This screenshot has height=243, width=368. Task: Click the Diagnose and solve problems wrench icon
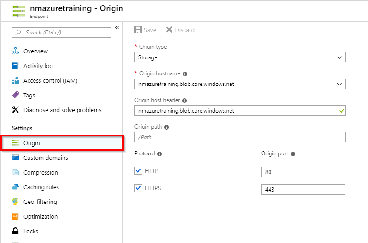click(x=16, y=110)
